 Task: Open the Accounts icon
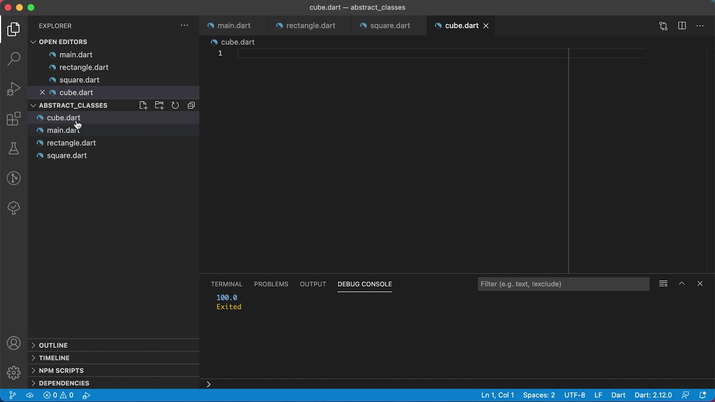[x=14, y=343]
